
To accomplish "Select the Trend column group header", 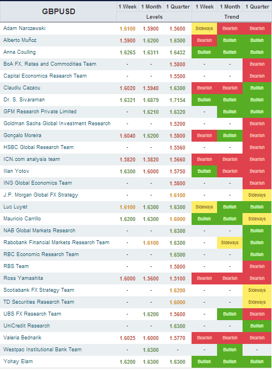I will (x=231, y=17).
